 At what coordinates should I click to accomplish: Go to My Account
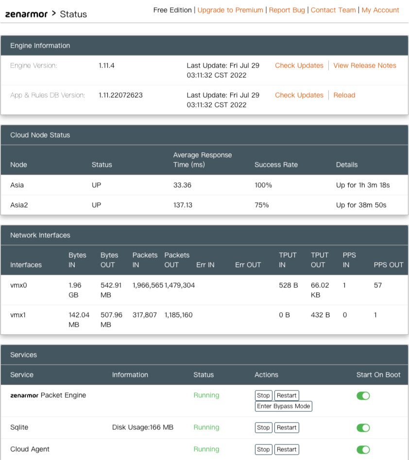(x=380, y=10)
